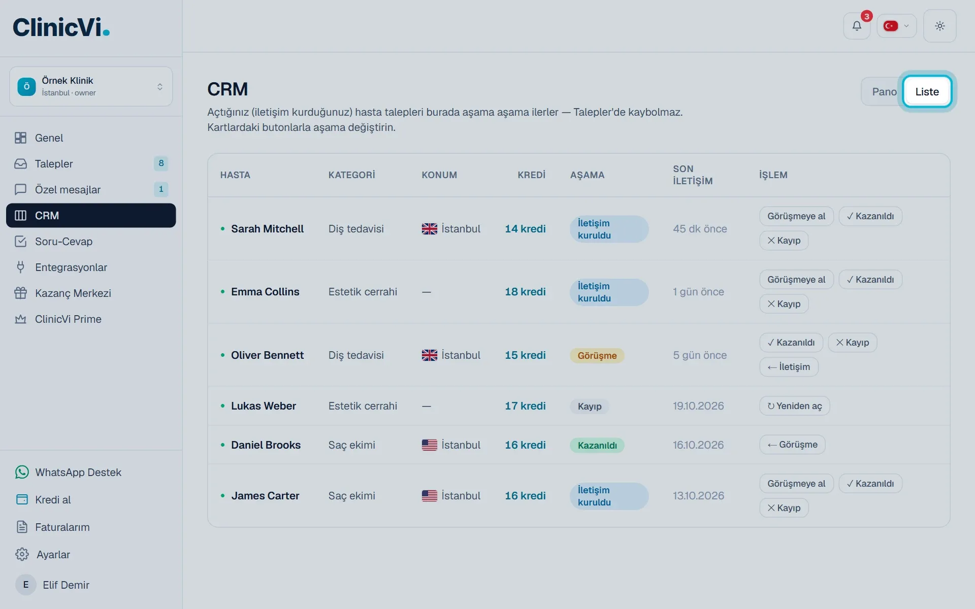Click the Talepler inbox icon
Viewport: 975px width, 609px height.
20,163
